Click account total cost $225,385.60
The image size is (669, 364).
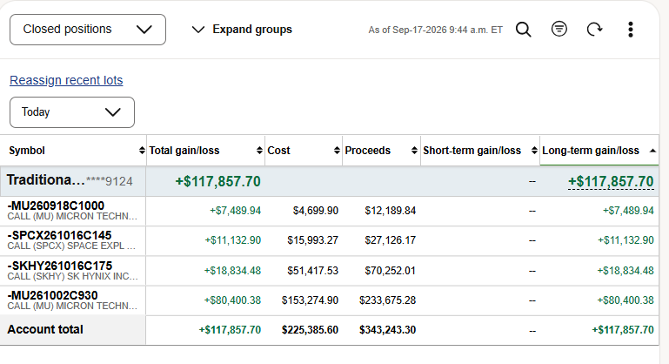311,330
